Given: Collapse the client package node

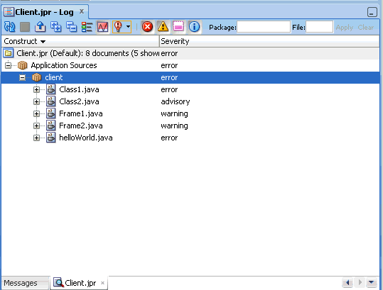Looking at the screenshot, I should pos(22,77).
